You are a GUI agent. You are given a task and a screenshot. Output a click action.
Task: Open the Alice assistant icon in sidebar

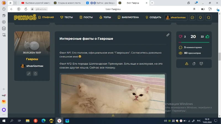4,110
